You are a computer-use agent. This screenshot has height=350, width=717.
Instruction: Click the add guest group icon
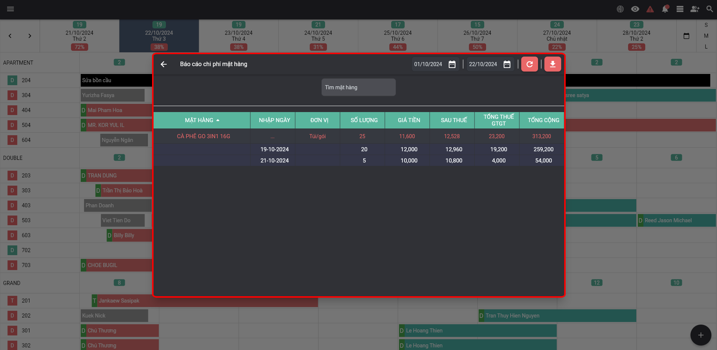[x=695, y=9]
